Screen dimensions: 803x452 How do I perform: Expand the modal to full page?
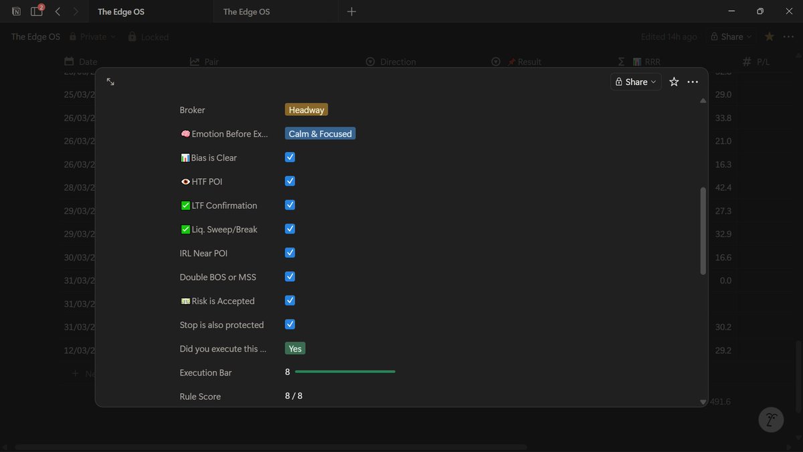[110, 82]
